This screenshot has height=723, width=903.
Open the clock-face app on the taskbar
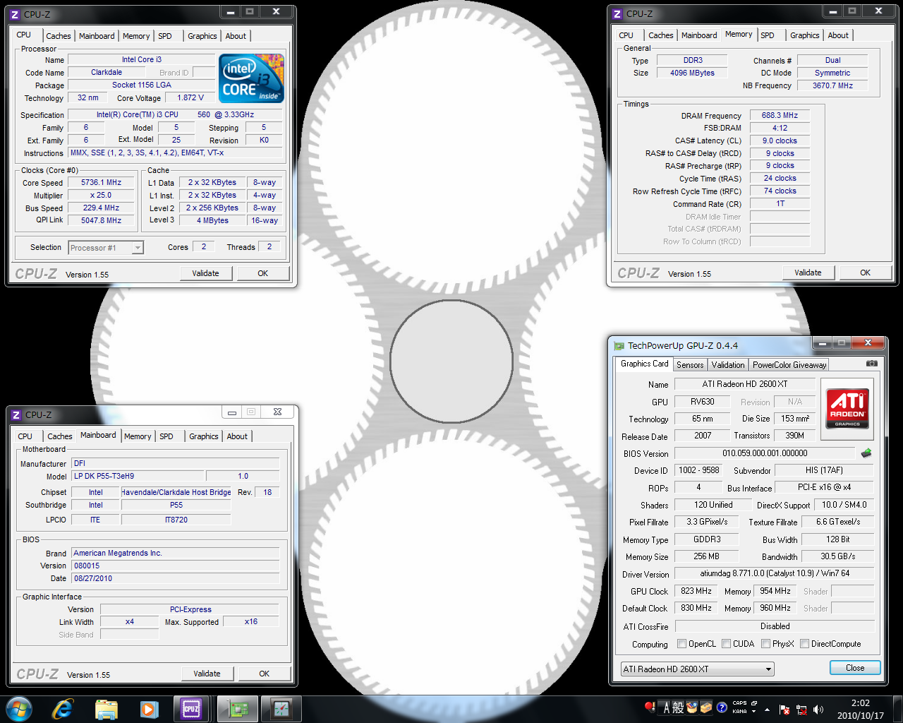(x=281, y=709)
